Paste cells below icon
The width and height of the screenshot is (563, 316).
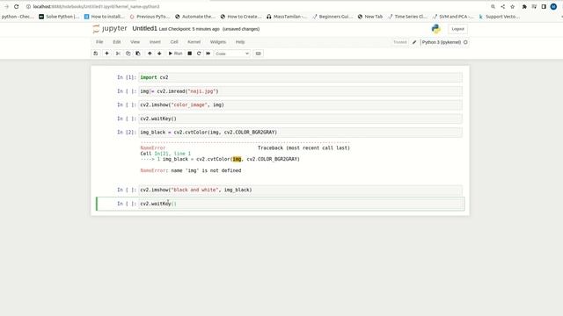pos(138,54)
